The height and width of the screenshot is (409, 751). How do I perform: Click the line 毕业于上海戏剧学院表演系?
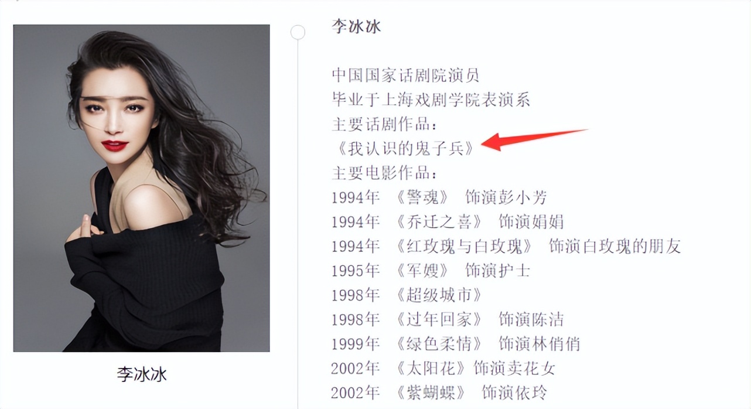coord(431,100)
